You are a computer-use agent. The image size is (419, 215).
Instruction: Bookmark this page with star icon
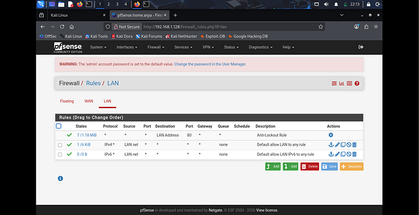point(321,27)
